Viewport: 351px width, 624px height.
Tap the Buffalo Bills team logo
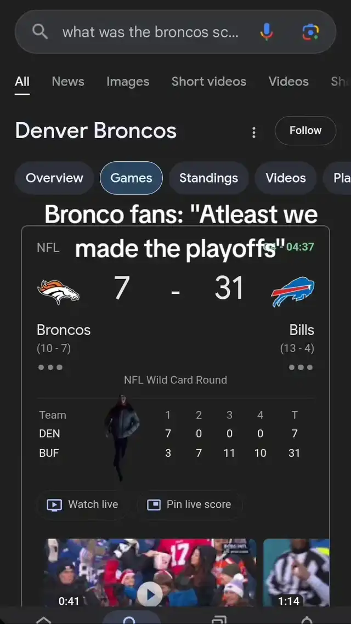click(293, 291)
